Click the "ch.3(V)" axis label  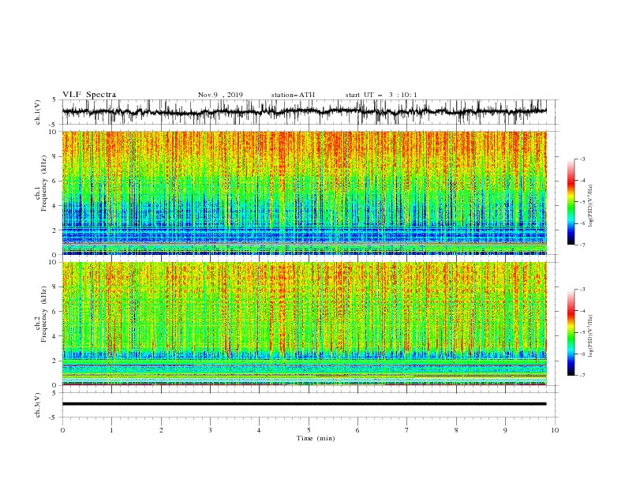point(38,405)
